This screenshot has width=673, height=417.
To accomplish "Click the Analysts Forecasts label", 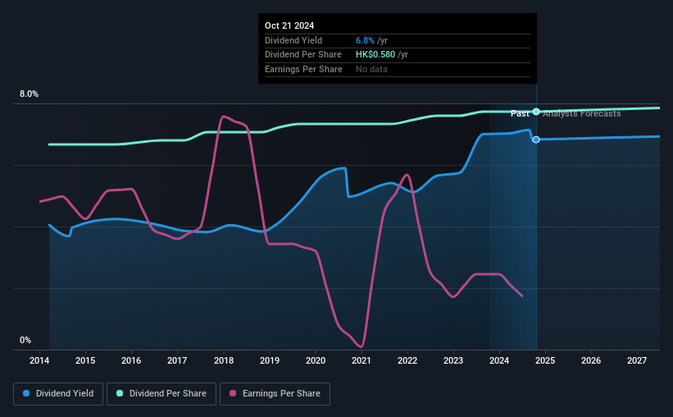I will 581,113.
